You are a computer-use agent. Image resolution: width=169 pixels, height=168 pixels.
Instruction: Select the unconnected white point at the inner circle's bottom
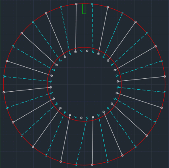pyautogui.click(x=81, y=118)
